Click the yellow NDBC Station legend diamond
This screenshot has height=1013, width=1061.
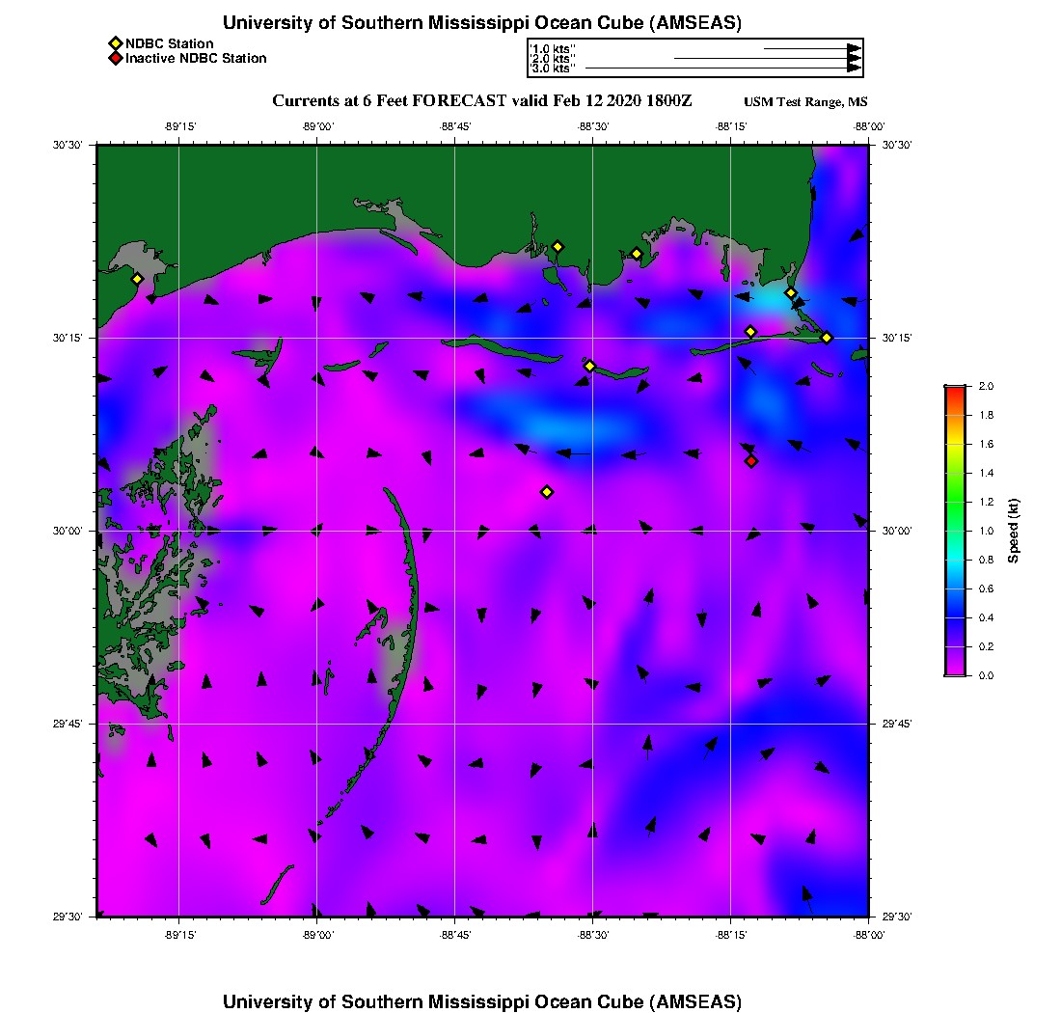click(115, 43)
